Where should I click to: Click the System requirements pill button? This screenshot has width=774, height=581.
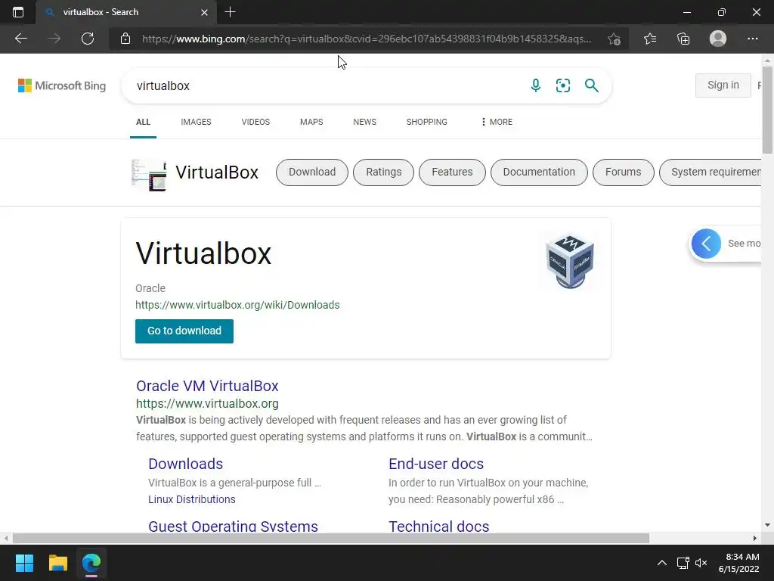tap(711, 172)
